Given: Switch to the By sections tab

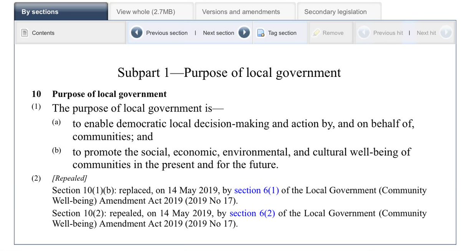Looking at the screenshot, I should (x=61, y=12).
